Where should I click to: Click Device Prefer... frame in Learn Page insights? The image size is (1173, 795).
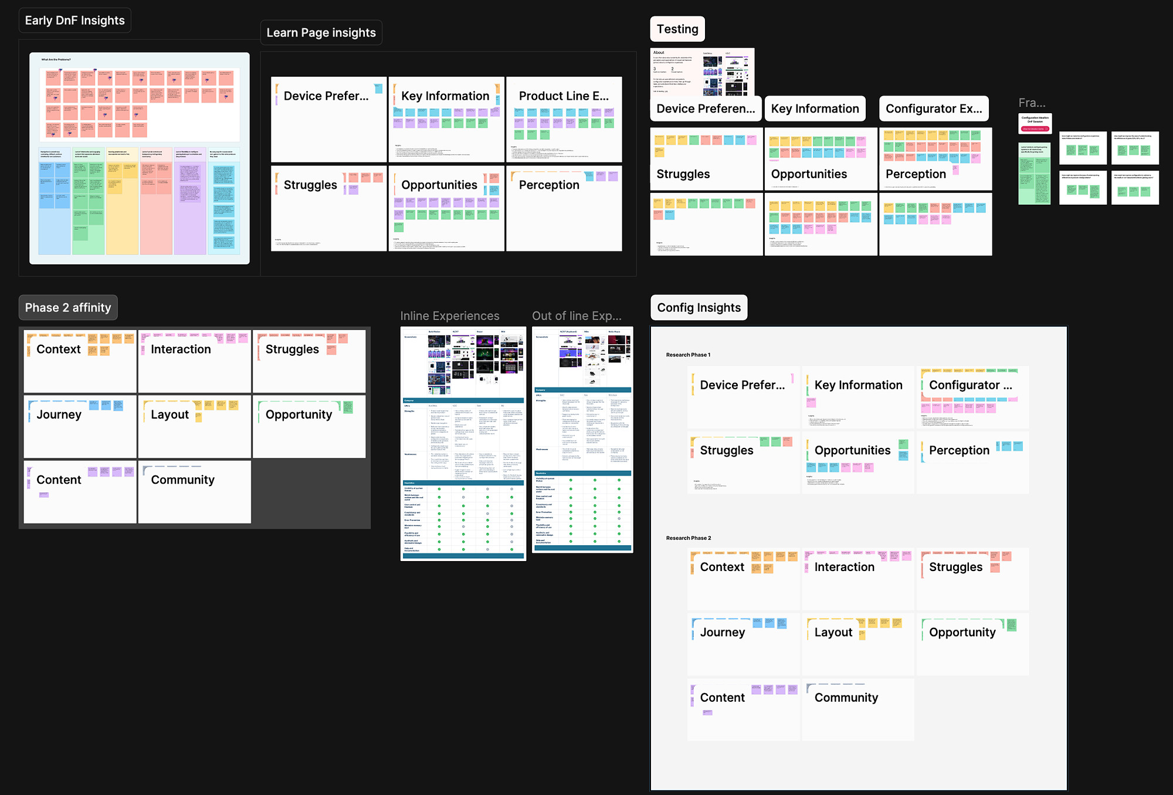pos(329,120)
